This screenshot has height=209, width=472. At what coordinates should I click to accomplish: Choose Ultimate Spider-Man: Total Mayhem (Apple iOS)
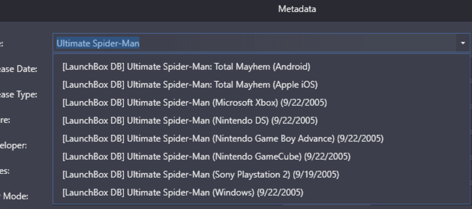point(190,85)
